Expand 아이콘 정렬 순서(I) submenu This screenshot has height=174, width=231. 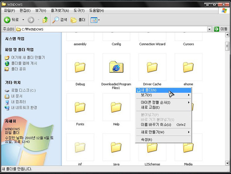pos(163,102)
